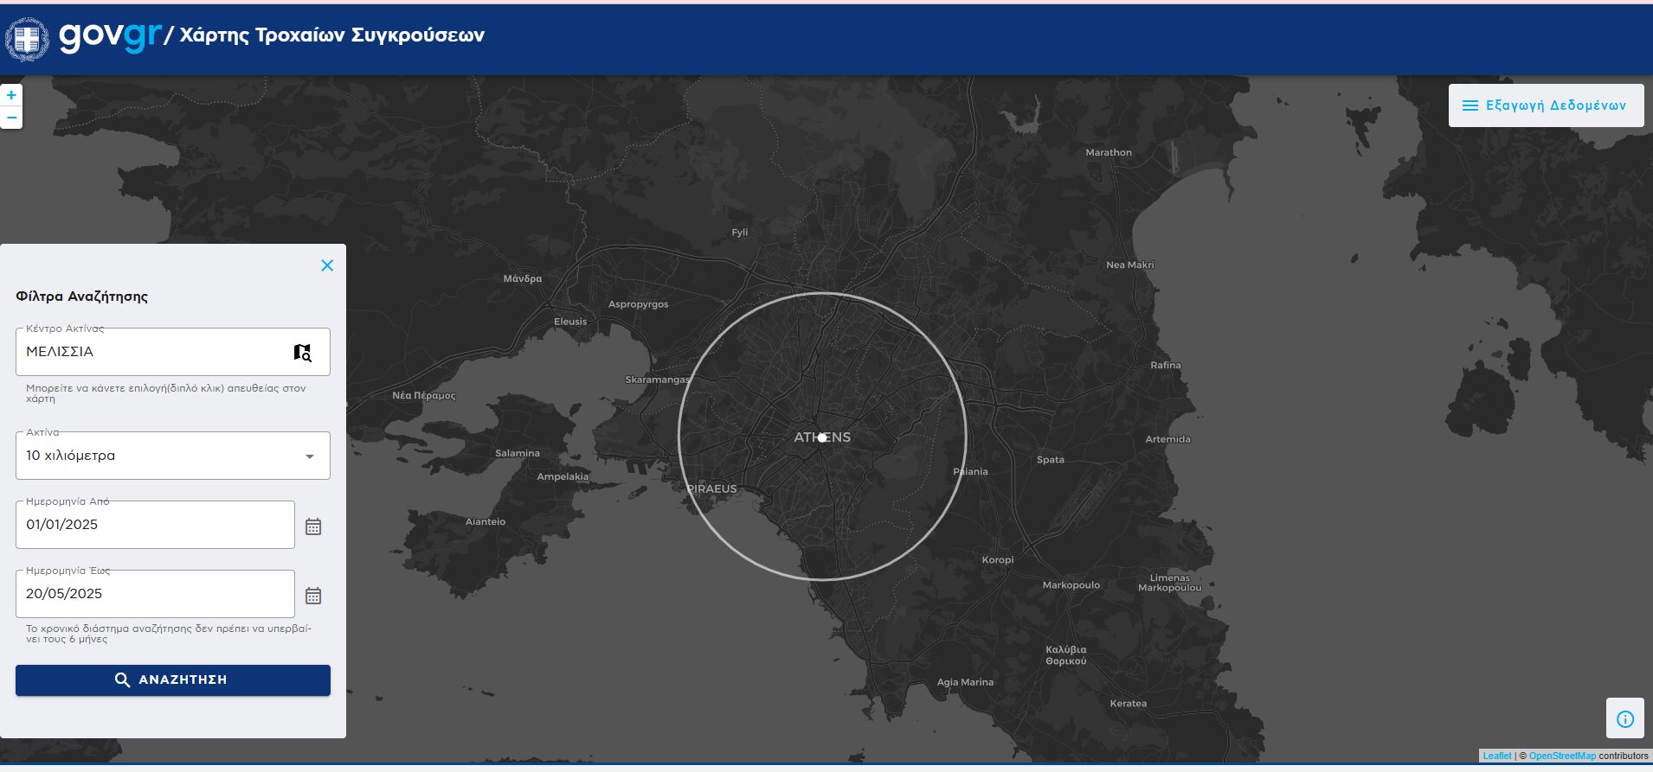Close the search filters panel
This screenshot has width=1653, height=772.
[327, 265]
